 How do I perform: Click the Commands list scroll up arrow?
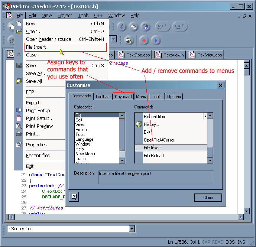point(210,116)
